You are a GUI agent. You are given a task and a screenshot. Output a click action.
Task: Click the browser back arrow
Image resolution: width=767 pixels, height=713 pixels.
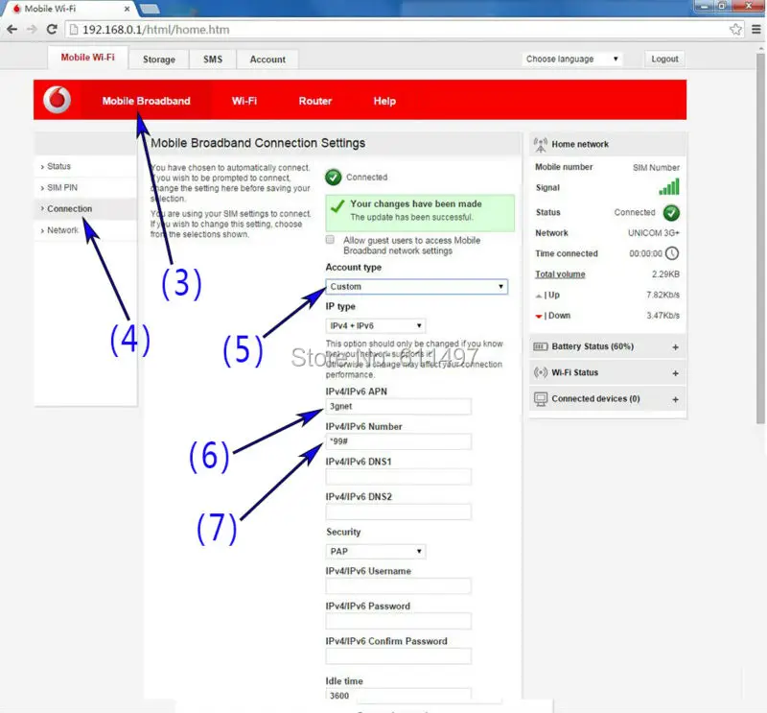point(12,30)
